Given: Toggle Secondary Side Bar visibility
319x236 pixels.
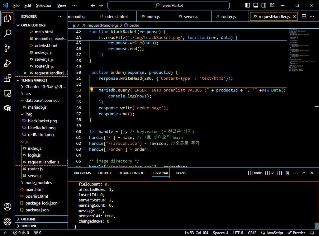Looking at the screenshot, I should pyautogui.click(x=264, y=6).
